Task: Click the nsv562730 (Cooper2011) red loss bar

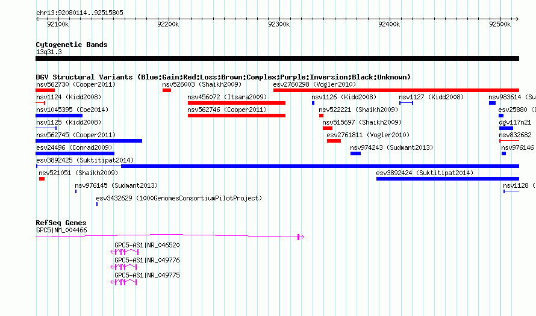Action: click(45, 90)
